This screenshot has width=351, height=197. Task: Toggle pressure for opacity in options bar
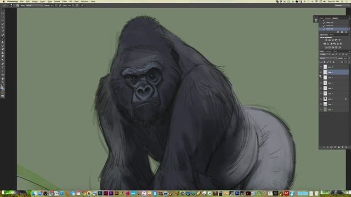[x=60, y=5]
